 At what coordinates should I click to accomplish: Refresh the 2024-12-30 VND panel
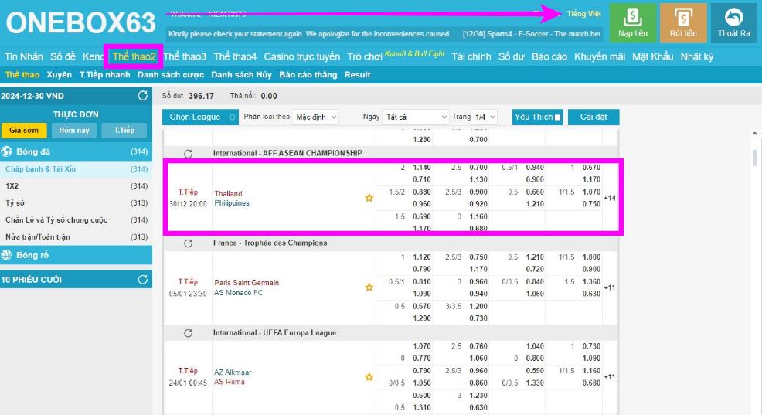pos(142,96)
